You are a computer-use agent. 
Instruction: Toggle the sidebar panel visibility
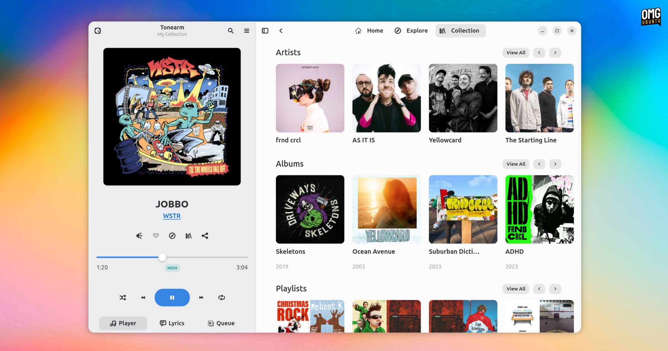[265, 31]
